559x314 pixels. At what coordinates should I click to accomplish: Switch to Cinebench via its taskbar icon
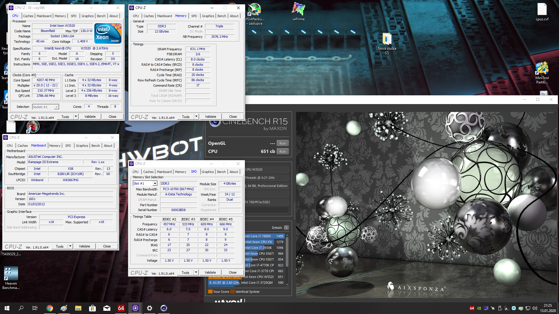click(164, 308)
